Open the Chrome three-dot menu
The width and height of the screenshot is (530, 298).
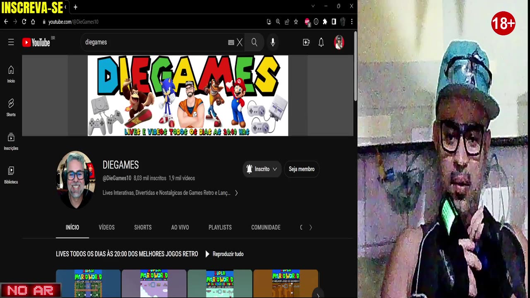pos(352,22)
